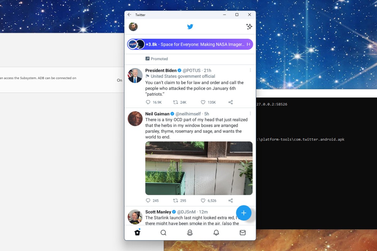
Task: Click the 135K like count
Action: point(212,102)
